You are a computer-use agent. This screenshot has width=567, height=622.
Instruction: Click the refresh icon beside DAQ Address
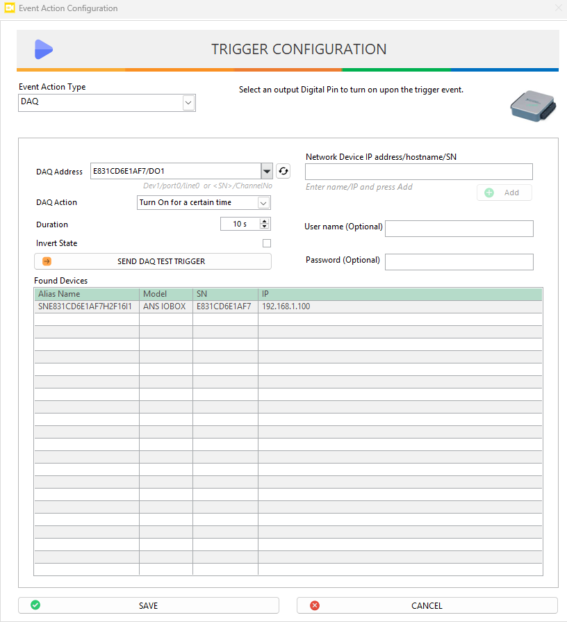[283, 171]
